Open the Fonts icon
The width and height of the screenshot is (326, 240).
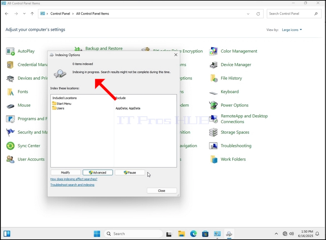pos(10,92)
